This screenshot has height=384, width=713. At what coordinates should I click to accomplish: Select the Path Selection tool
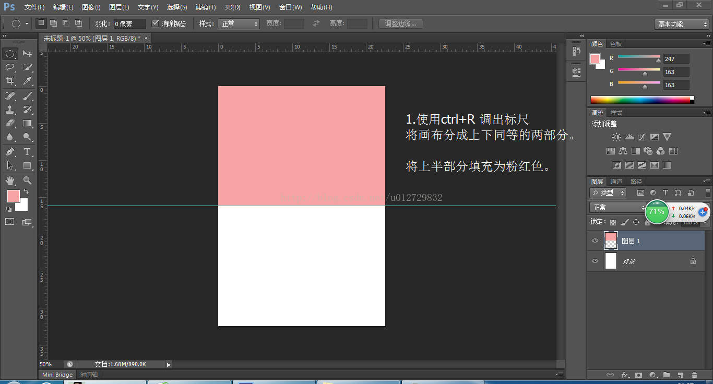click(x=10, y=165)
